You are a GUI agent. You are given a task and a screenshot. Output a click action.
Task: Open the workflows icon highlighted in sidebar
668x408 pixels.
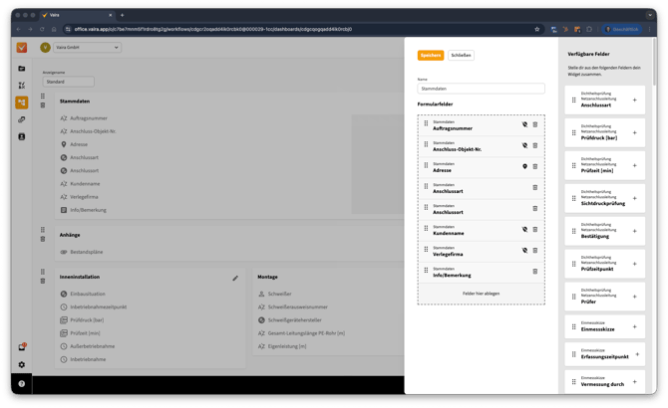point(22,102)
